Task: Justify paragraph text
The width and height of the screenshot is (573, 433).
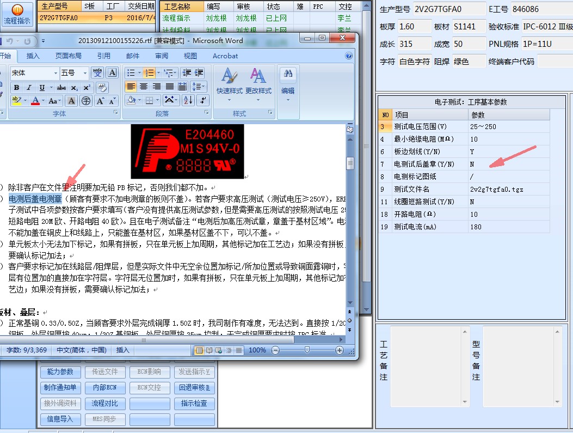Action: 170,87
